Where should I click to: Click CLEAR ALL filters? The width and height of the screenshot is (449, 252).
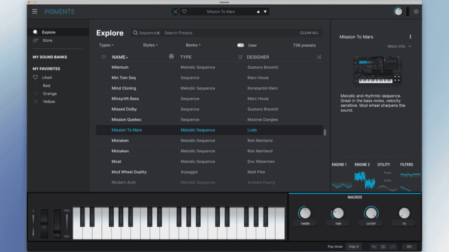click(x=309, y=33)
